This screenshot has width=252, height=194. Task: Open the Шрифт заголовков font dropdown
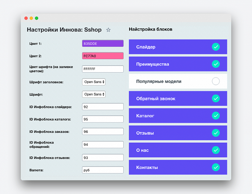point(94,82)
